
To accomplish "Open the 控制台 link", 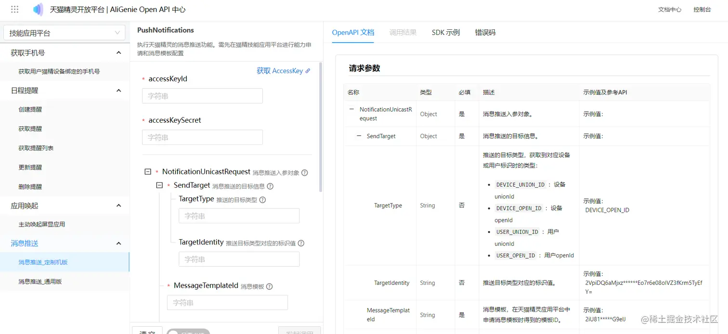I will point(702,10).
